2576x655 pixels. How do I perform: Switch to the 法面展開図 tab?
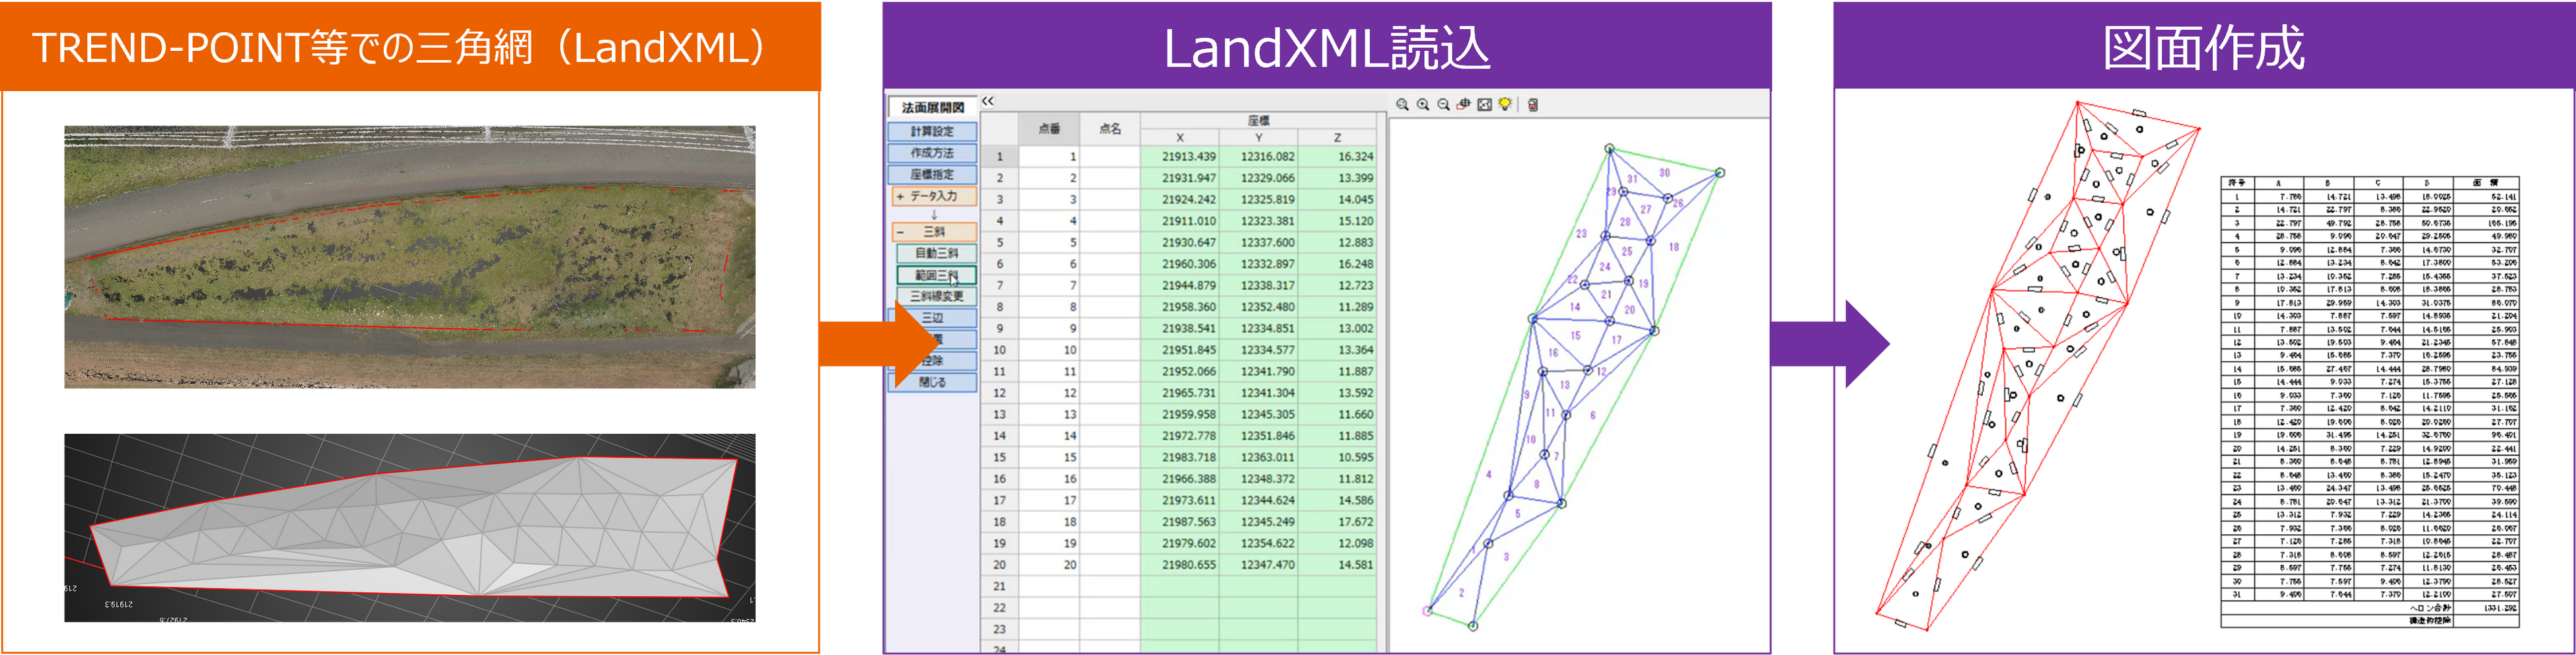pos(933,108)
